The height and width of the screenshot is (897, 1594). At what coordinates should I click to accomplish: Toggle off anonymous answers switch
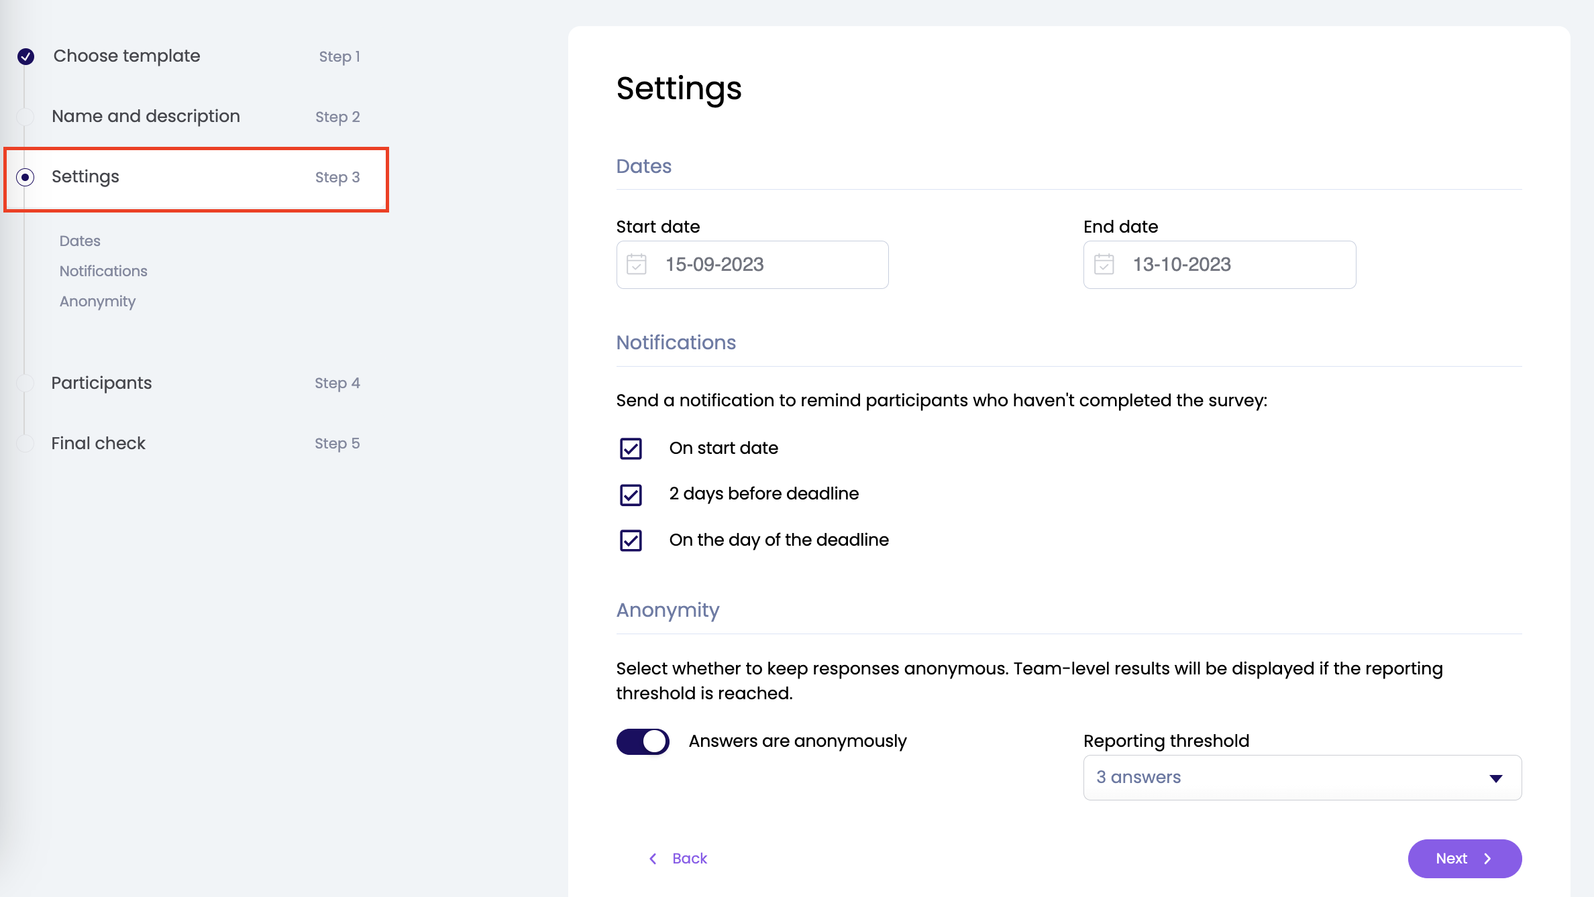point(643,741)
